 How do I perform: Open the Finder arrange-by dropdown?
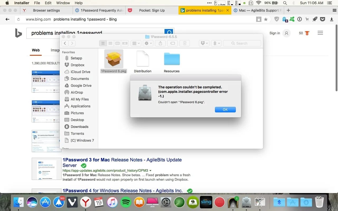coord(136,43)
